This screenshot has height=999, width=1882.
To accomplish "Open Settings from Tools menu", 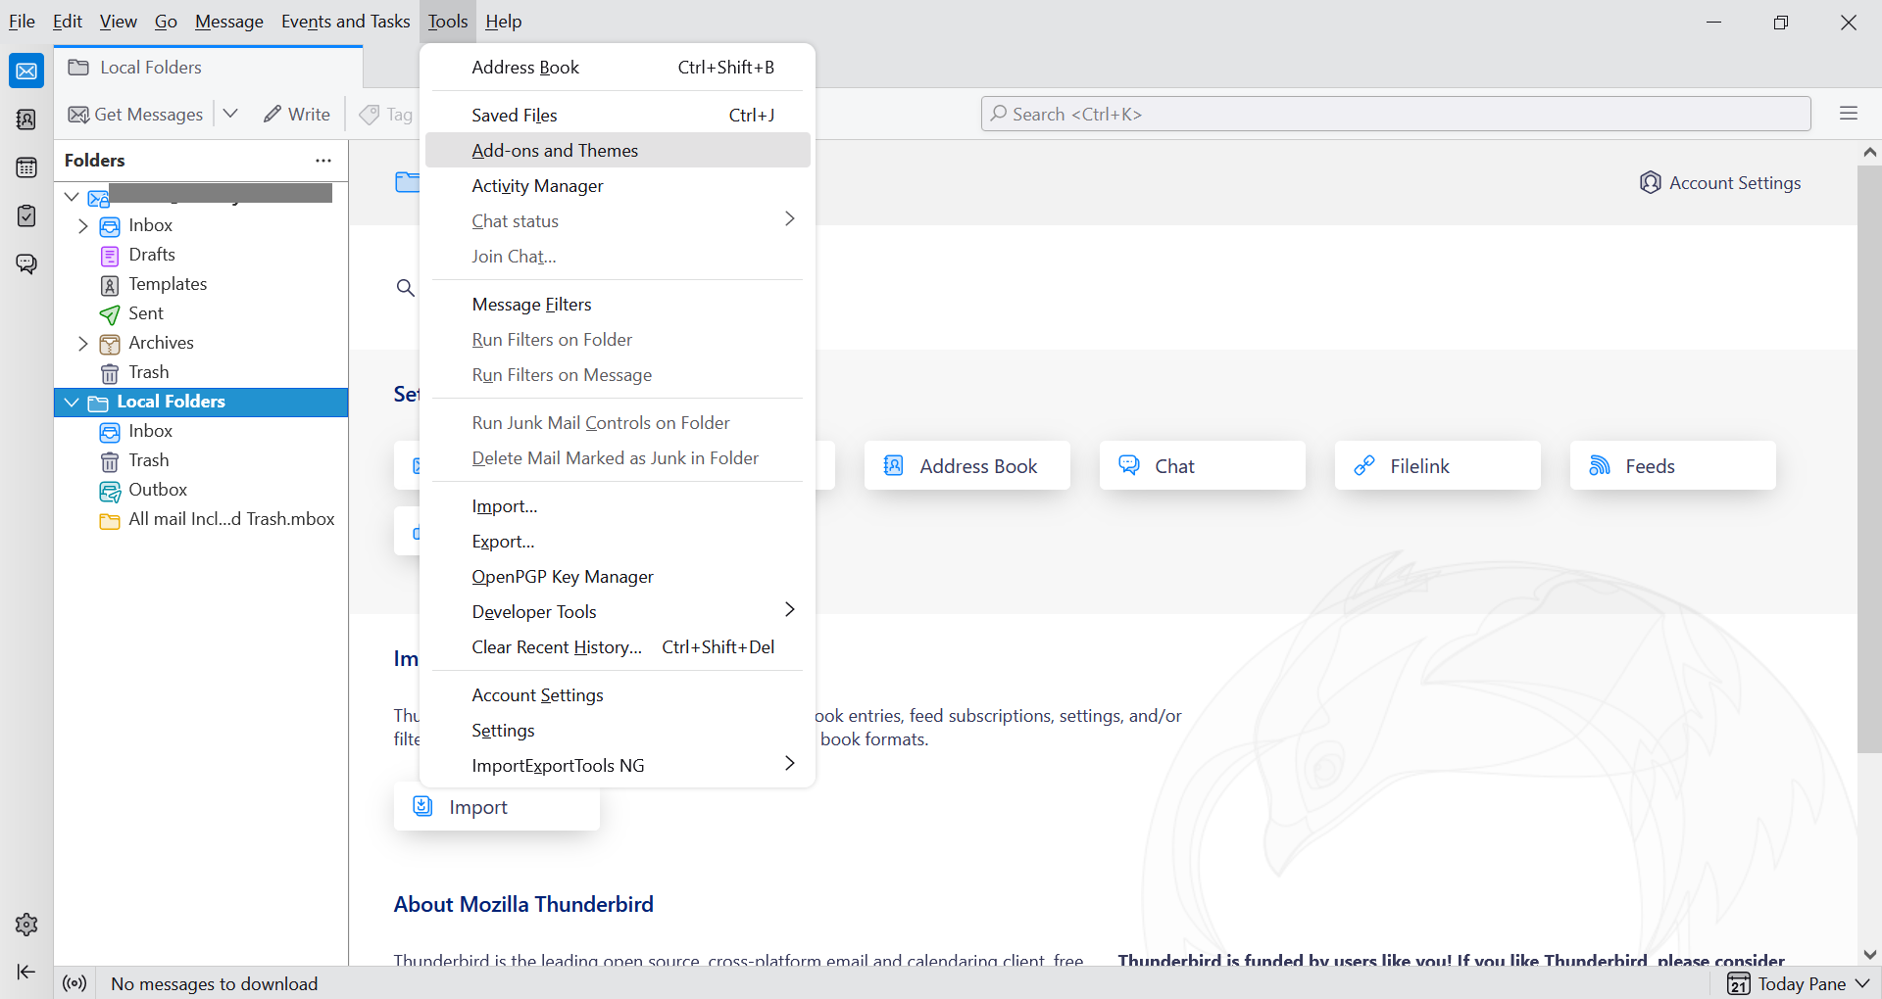I will point(618,731).
